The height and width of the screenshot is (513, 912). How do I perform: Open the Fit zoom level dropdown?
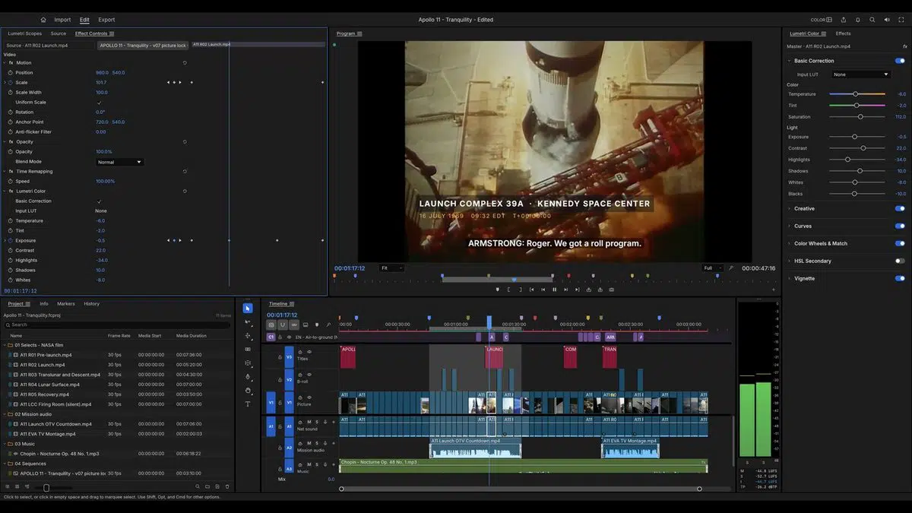[x=391, y=268]
